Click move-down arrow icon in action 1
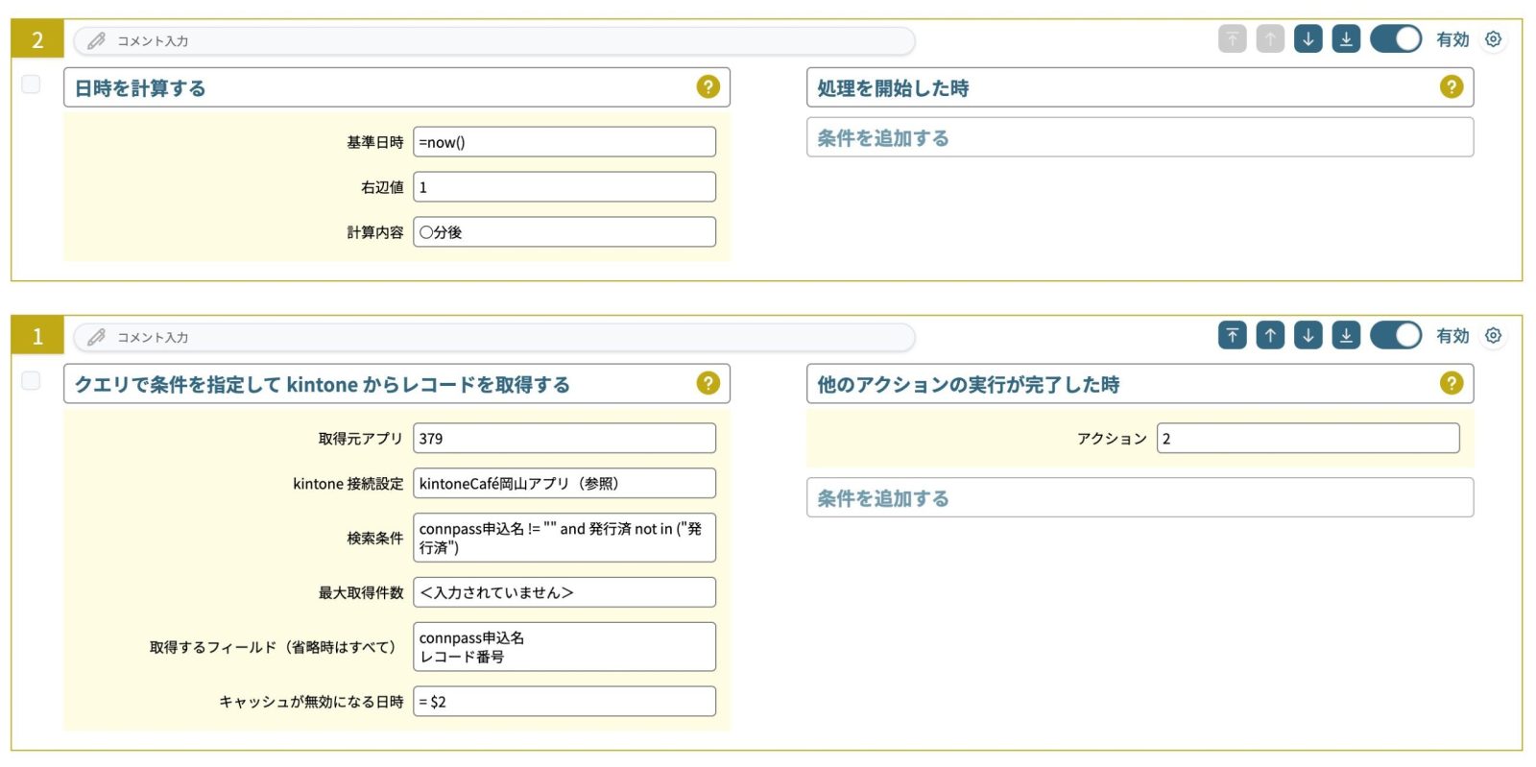 pos(1308,335)
